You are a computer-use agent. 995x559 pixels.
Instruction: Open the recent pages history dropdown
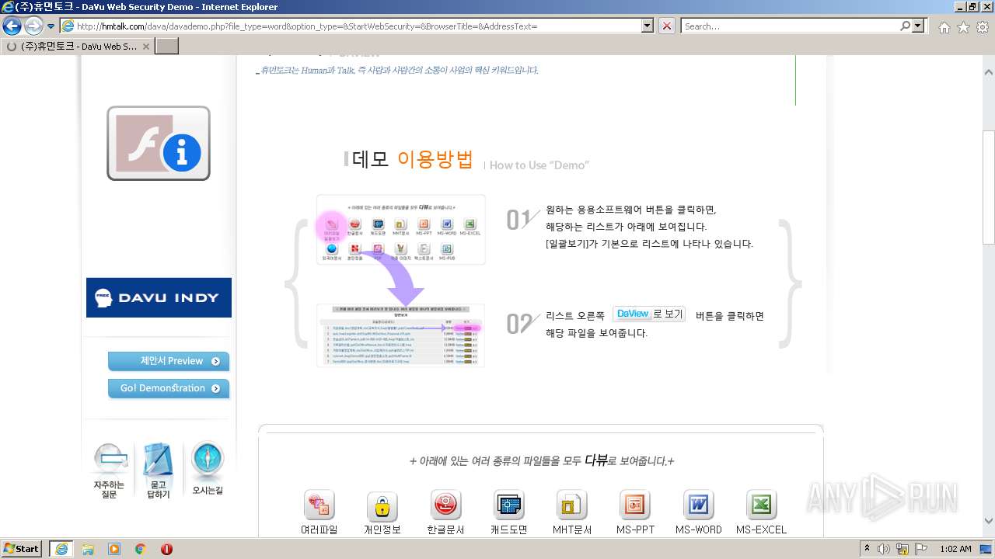pos(51,26)
